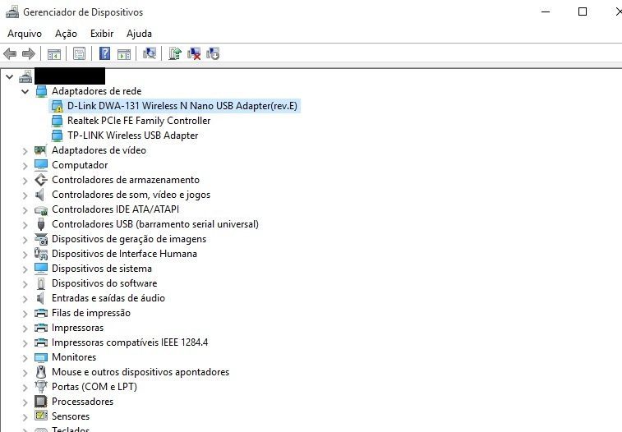Expand the Impressoras chevron
Image resolution: width=622 pixels, height=432 pixels.
coord(25,329)
